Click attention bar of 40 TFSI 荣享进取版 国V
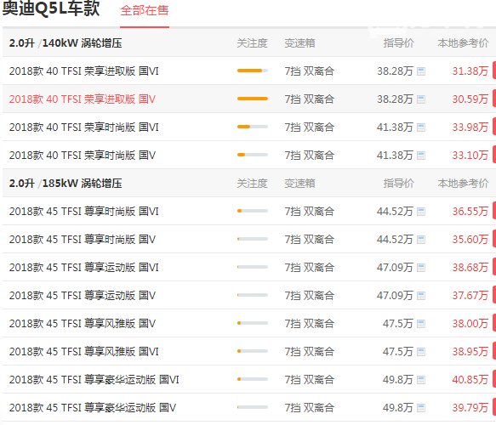The width and height of the screenshot is (496, 425). pyautogui.click(x=253, y=99)
